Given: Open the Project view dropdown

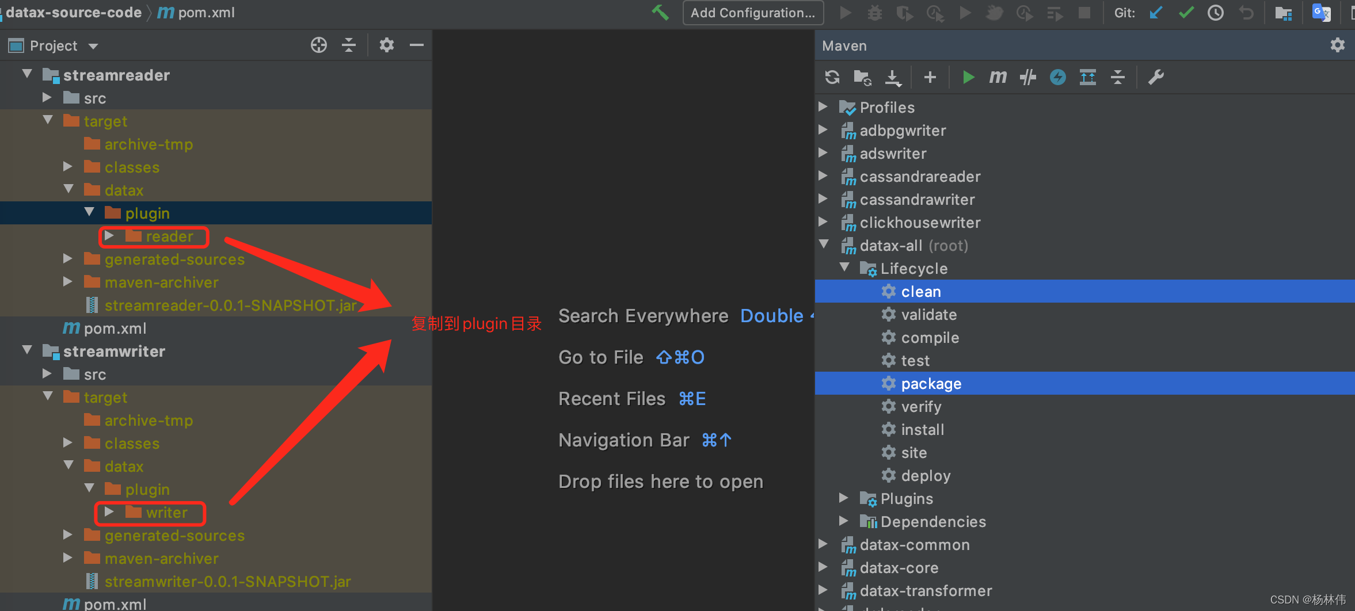Looking at the screenshot, I should coord(93,46).
